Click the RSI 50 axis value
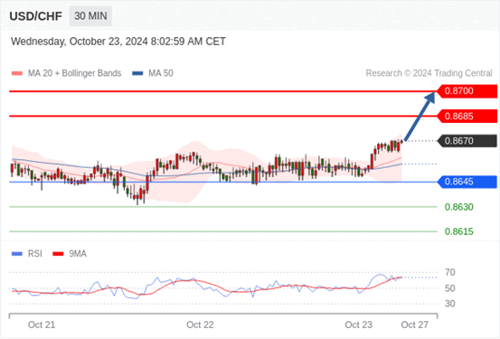Viewport: 500px width, 339px height. coord(450,288)
